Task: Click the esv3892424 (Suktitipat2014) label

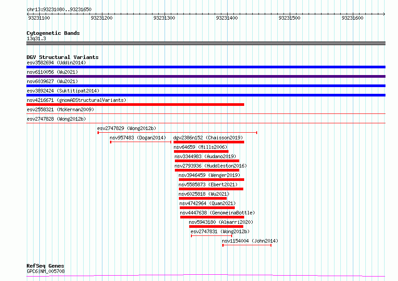Action: pyautogui.click(x=63, y=91)
